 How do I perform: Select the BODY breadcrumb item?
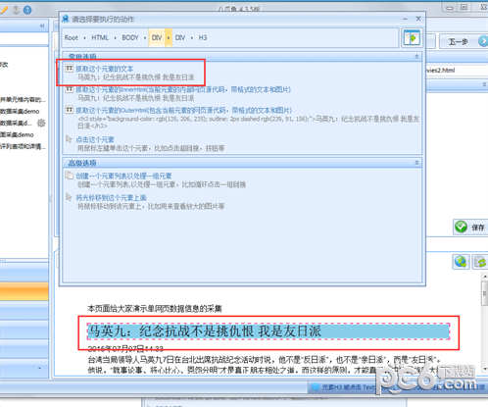tap(130, 38)
